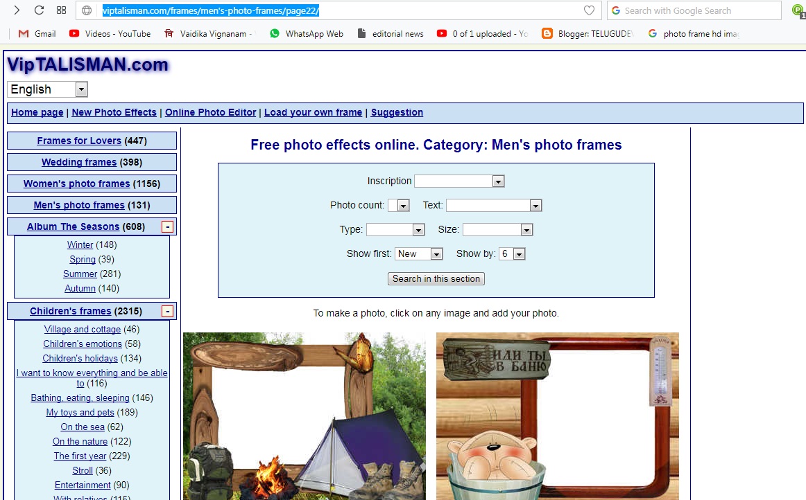Open the Blogger TELUGUDEV bookmark
The height and width of the screenshot is (500, 806).
tap(588, 33)
